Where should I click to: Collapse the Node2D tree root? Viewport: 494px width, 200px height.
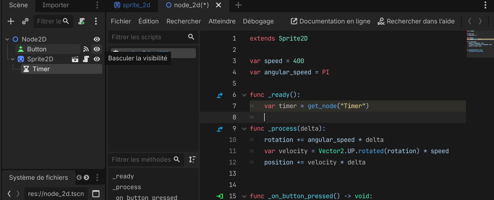click(x=7, y=40)
